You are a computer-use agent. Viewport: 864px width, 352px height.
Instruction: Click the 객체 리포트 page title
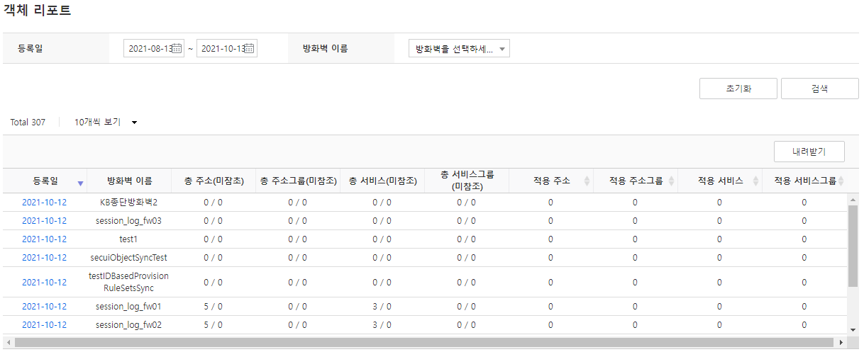tap(38, 11)
